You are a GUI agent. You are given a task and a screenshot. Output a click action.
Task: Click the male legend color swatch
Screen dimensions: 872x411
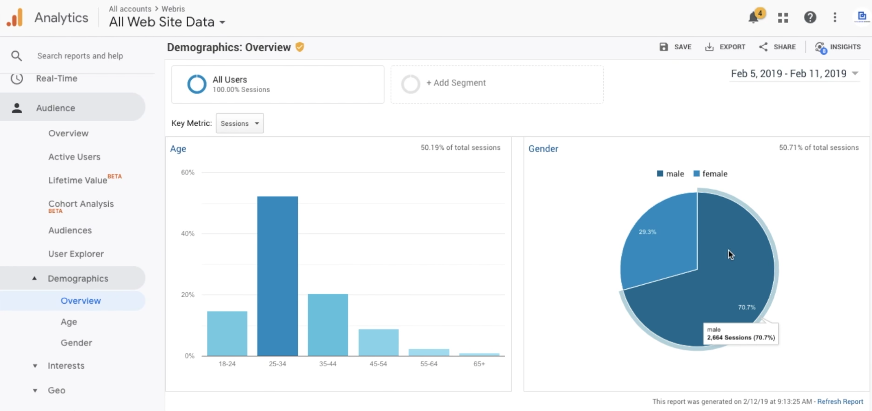point(660,174)
